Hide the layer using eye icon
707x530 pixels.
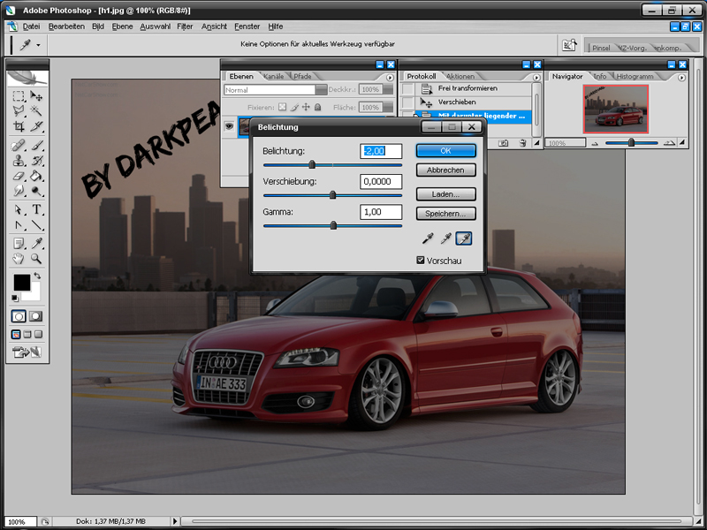coord(229,126)
